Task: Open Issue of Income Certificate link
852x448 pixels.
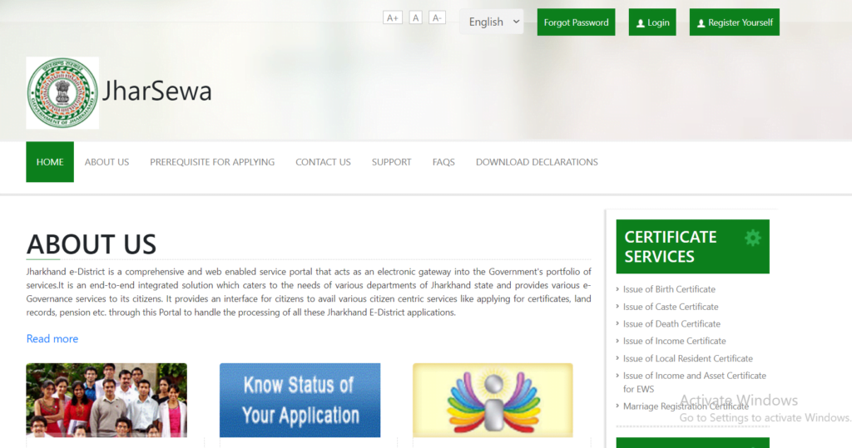Action: click(x=674, y=341)
